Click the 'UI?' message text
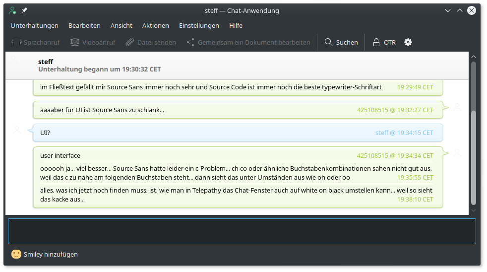The image size is (487, 272). [45, 133]
